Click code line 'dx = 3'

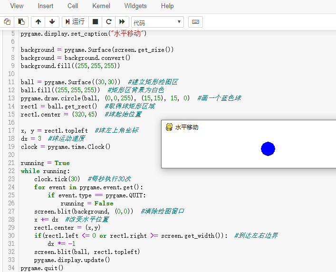pyautogui.click(x=31, y=139)
